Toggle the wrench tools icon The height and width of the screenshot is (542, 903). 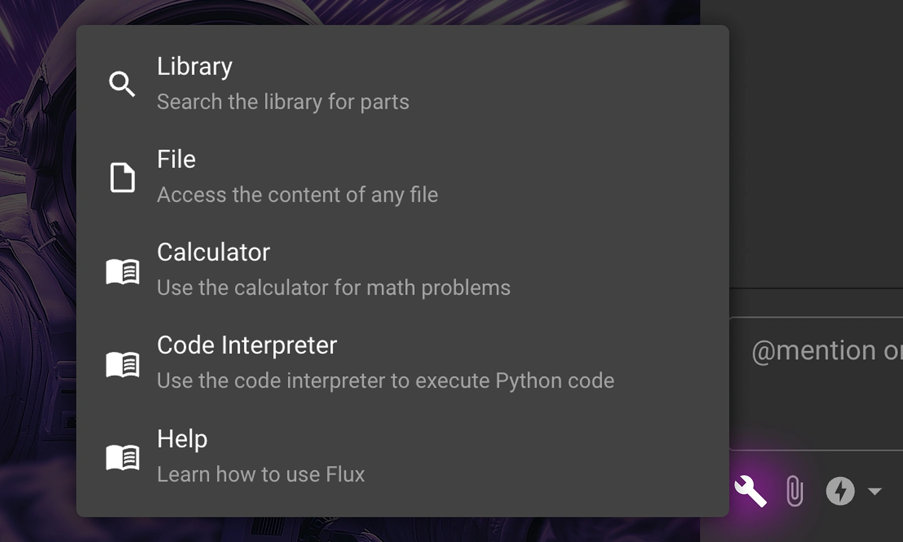[x=750, y=491]
